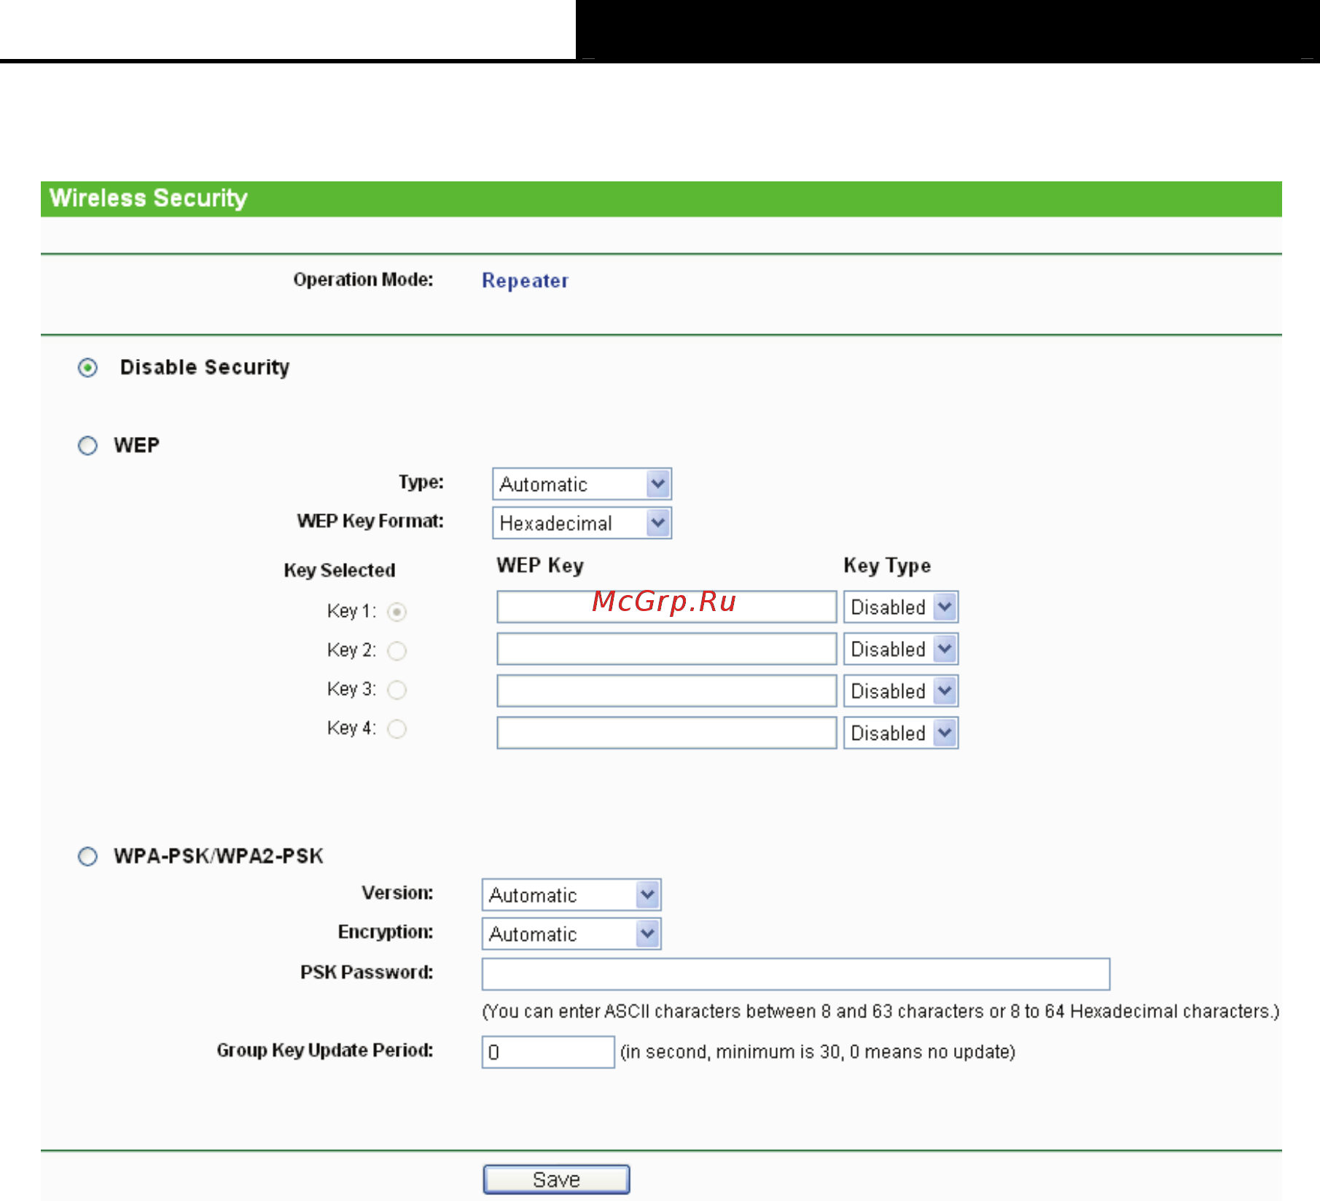Click the WEP Key 2 input field
Screen dimensions: 1320x1201
tap(667, 649)
